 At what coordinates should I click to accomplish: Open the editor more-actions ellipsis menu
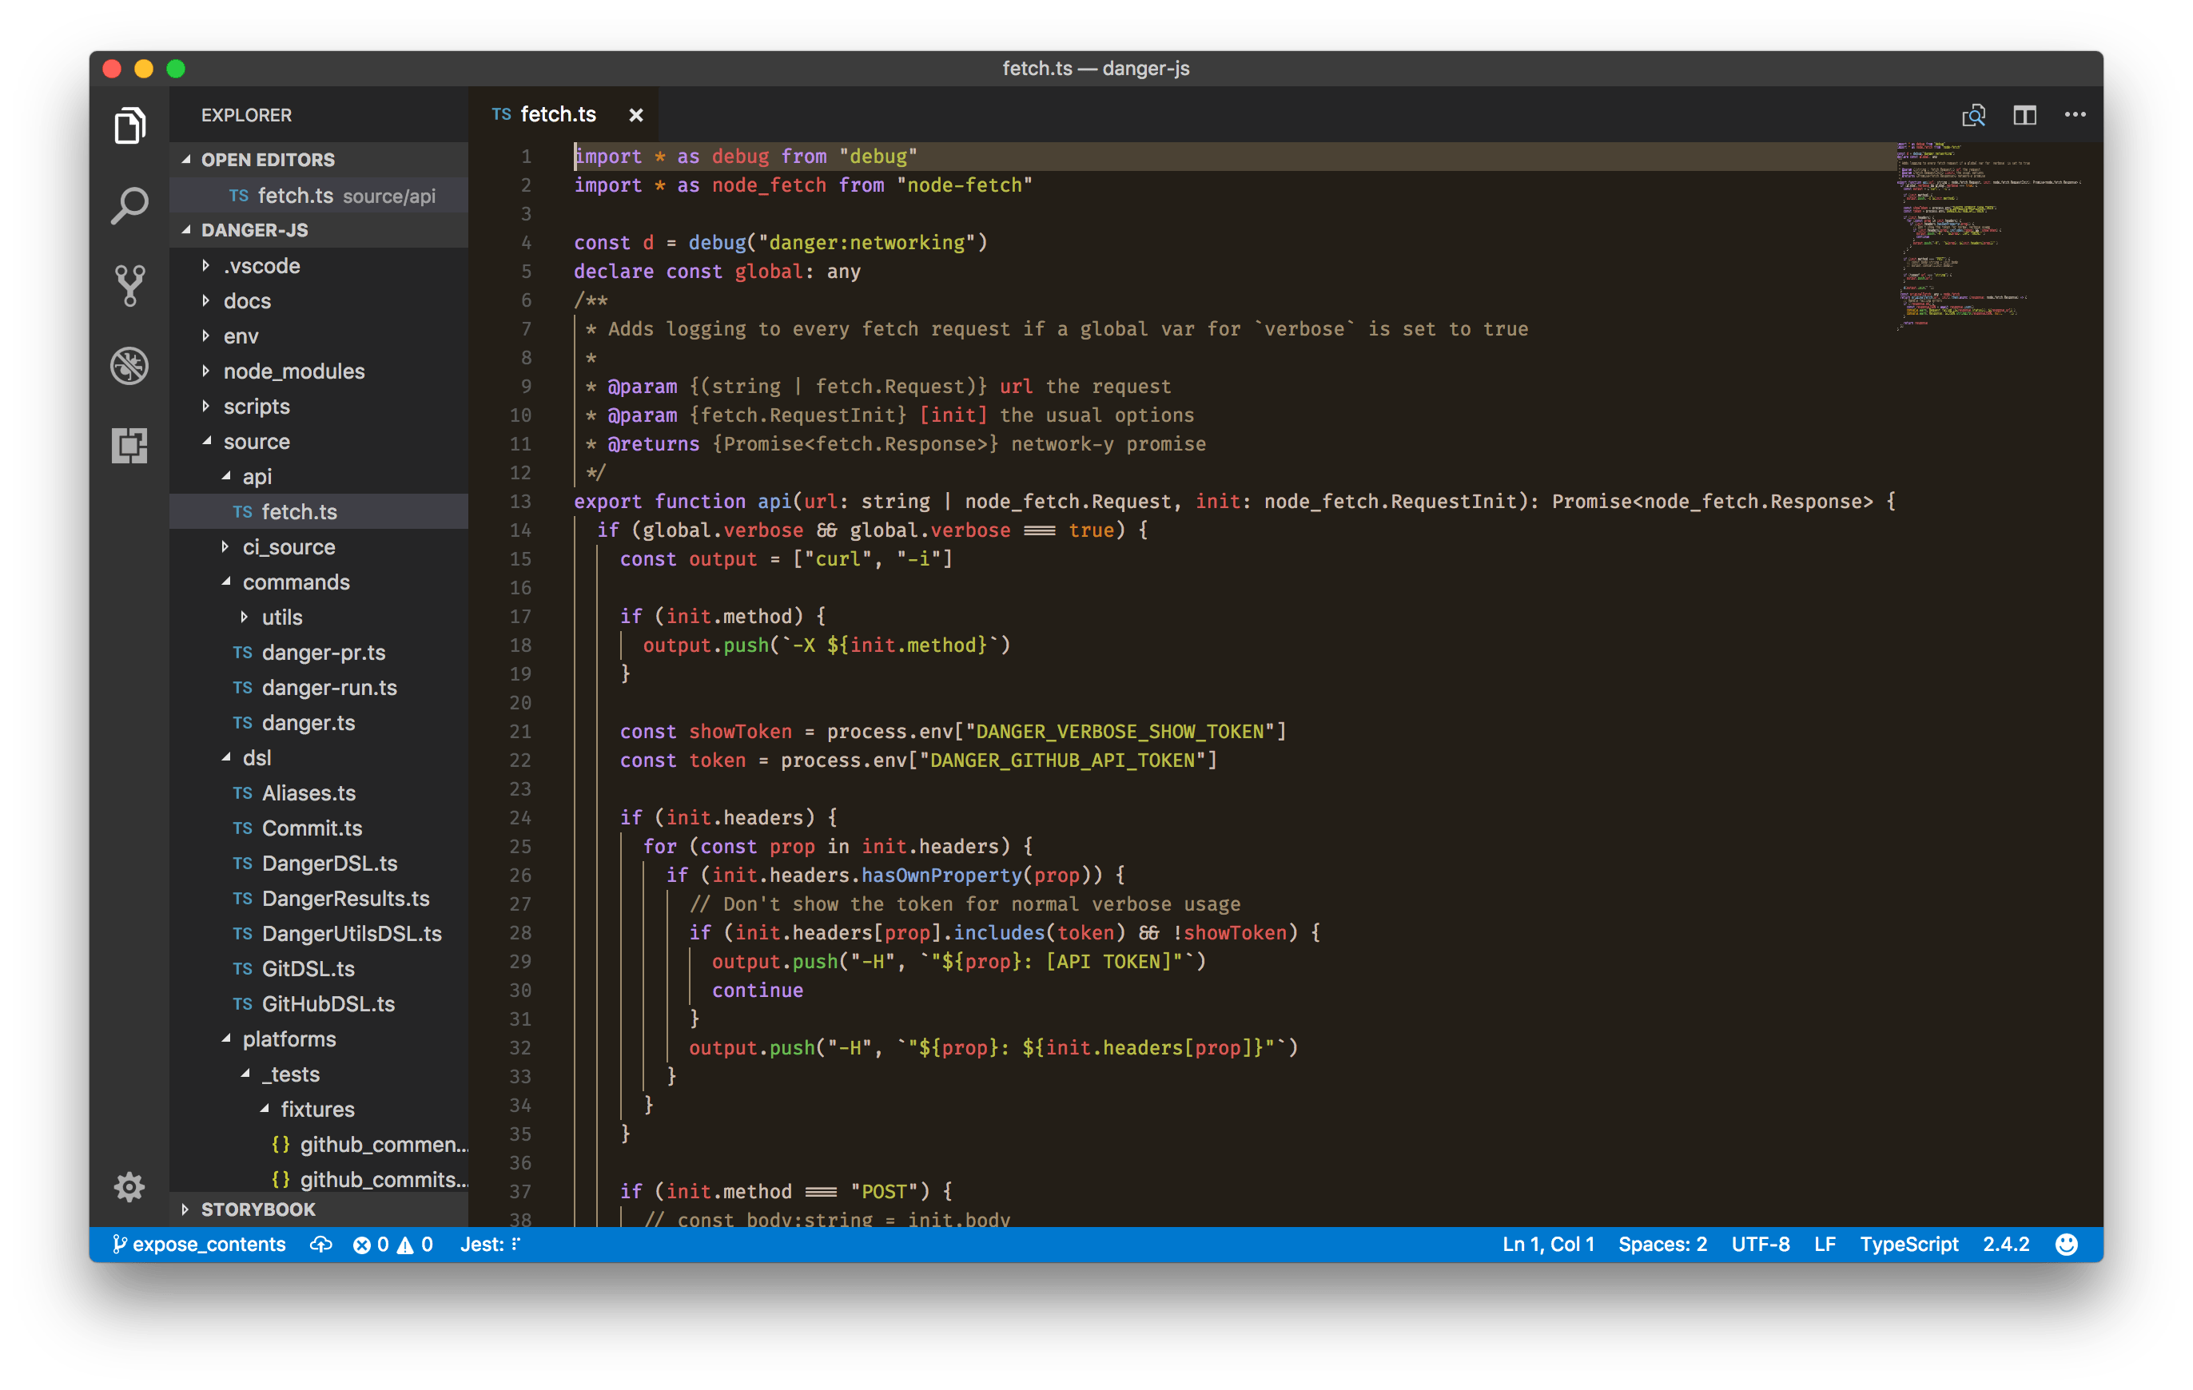pos(2076,115)
